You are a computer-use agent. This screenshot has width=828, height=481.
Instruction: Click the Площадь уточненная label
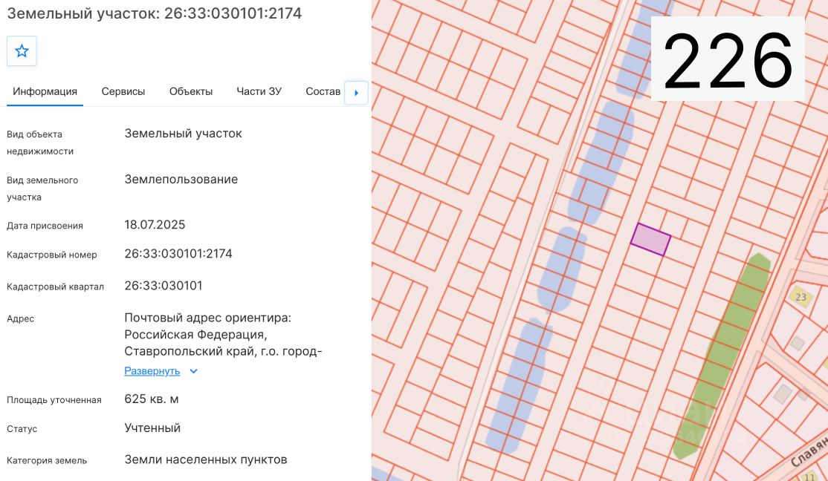[54, 400]
